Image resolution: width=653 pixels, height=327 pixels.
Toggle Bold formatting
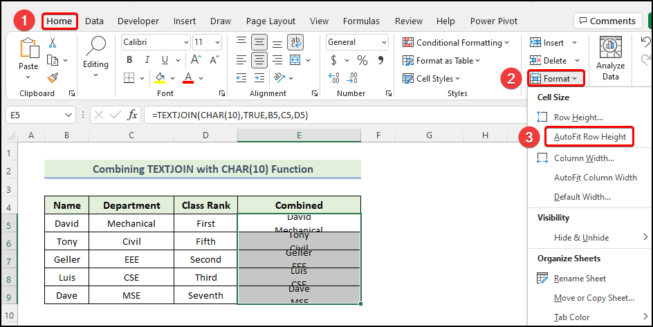click(x=129, y=60)
